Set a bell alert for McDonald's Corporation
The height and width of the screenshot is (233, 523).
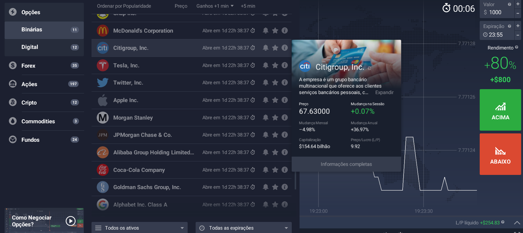click(x=266, y=30)
